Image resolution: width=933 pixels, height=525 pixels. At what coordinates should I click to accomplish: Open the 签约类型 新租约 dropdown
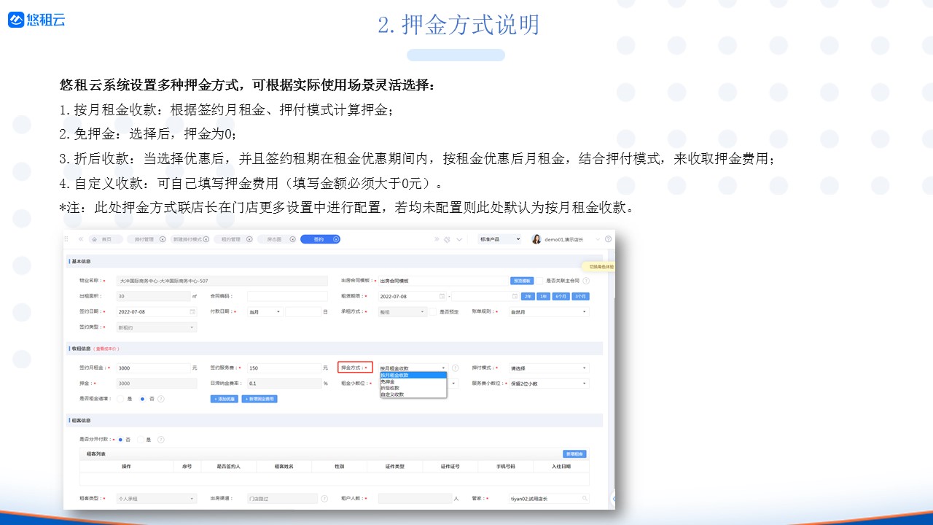[x=157, y=327]
